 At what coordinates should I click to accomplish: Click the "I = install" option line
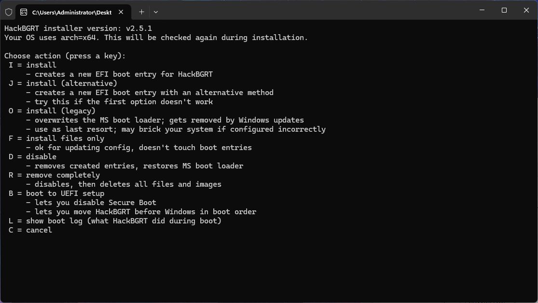pyautogui.click(x=32, y=65)
